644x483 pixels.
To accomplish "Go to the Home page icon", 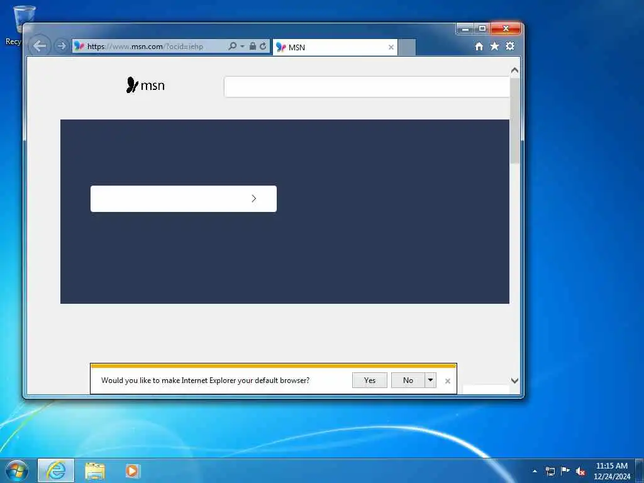I will [479, 47].
